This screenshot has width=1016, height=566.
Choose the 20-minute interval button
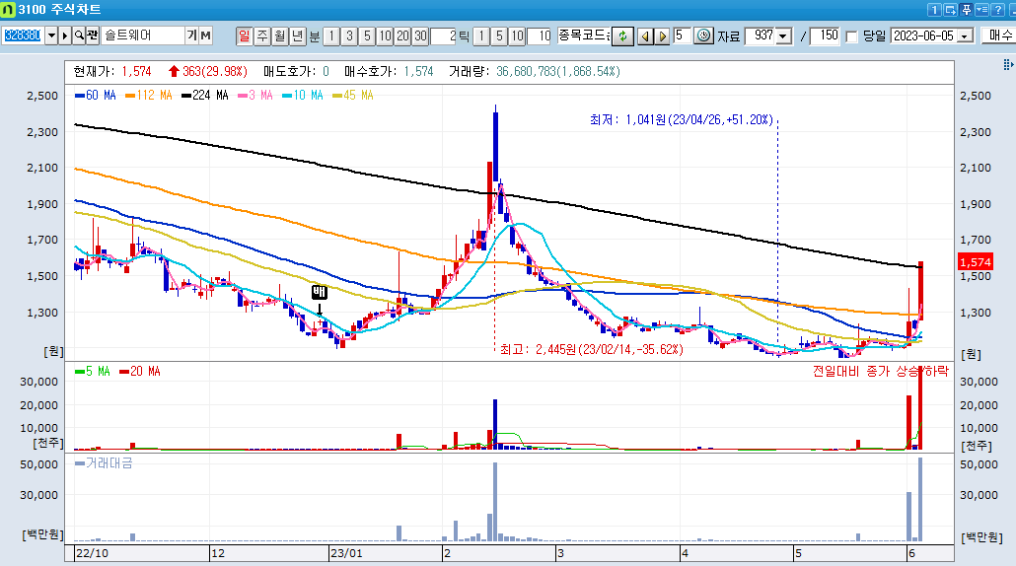click(403, 35)
